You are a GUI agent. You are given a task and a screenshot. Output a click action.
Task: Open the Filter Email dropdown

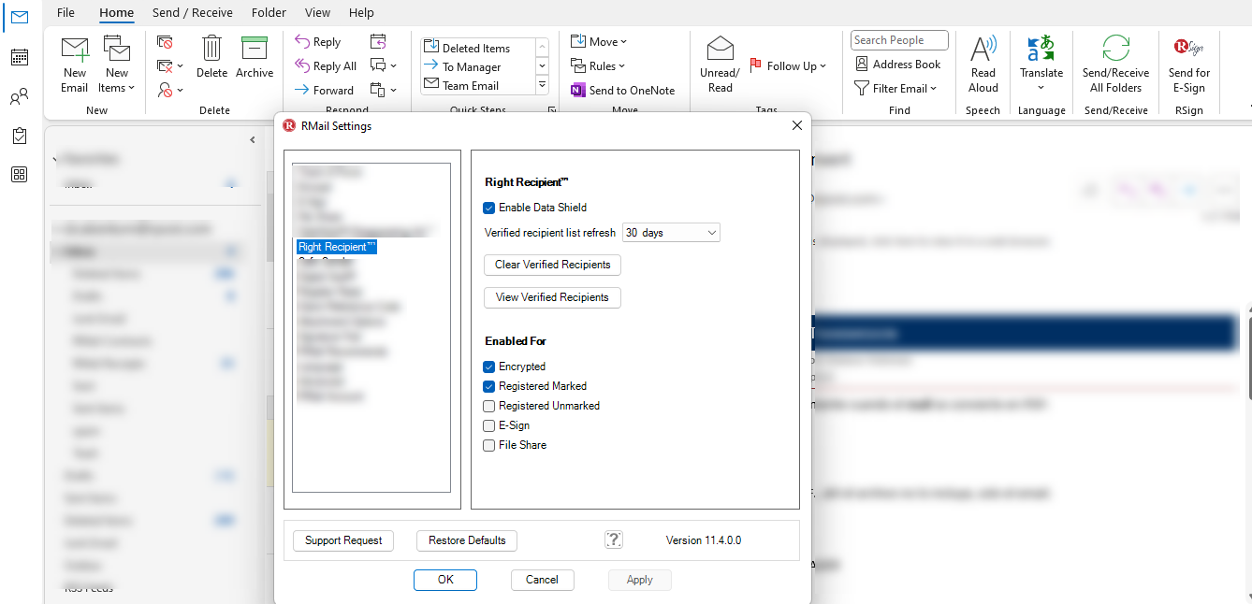click(895, 89)
